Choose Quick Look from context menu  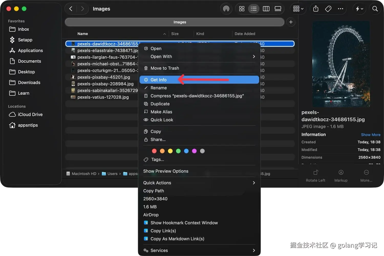[x=199, y=120]
